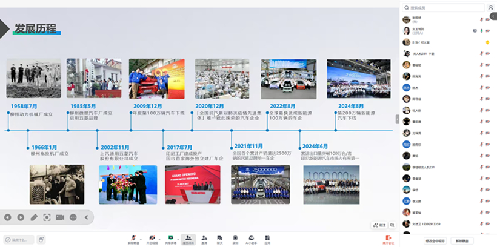Go to previous slide with back arrow
The image size is (497, 247).
click(8, 217)
